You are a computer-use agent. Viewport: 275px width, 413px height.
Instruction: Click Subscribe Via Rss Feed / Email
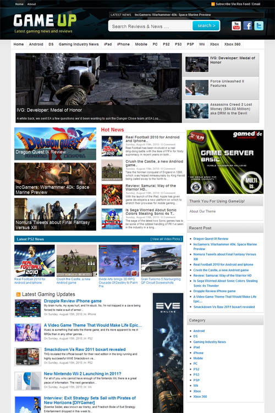238,4
